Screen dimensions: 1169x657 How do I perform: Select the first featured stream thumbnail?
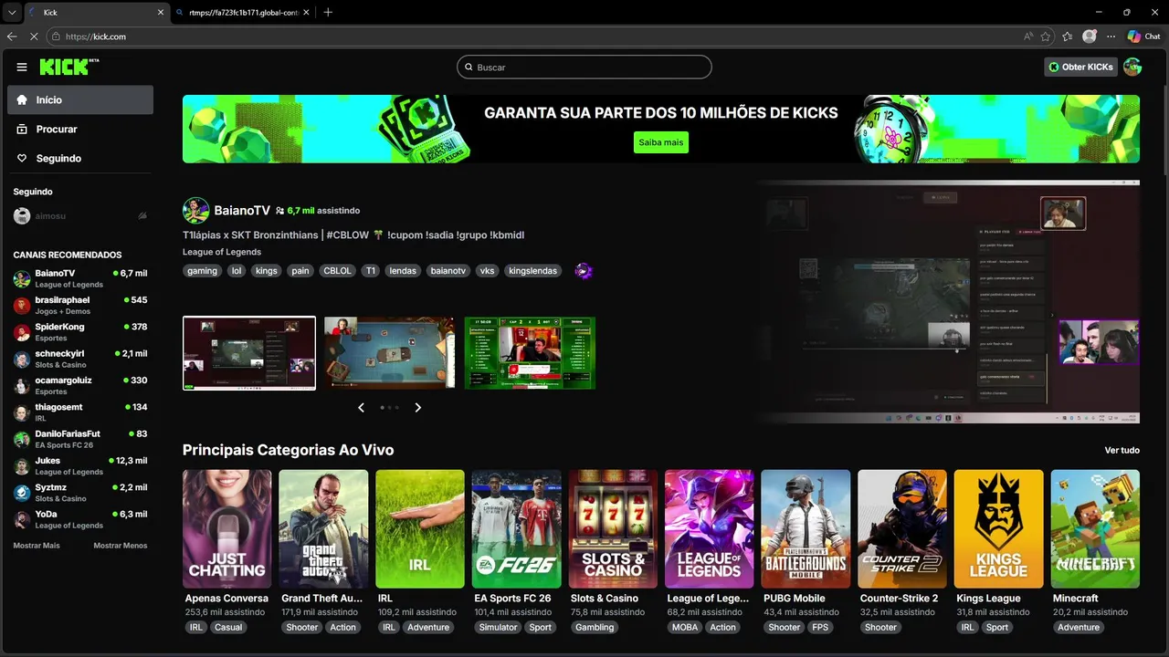click(x=249, y=353)
